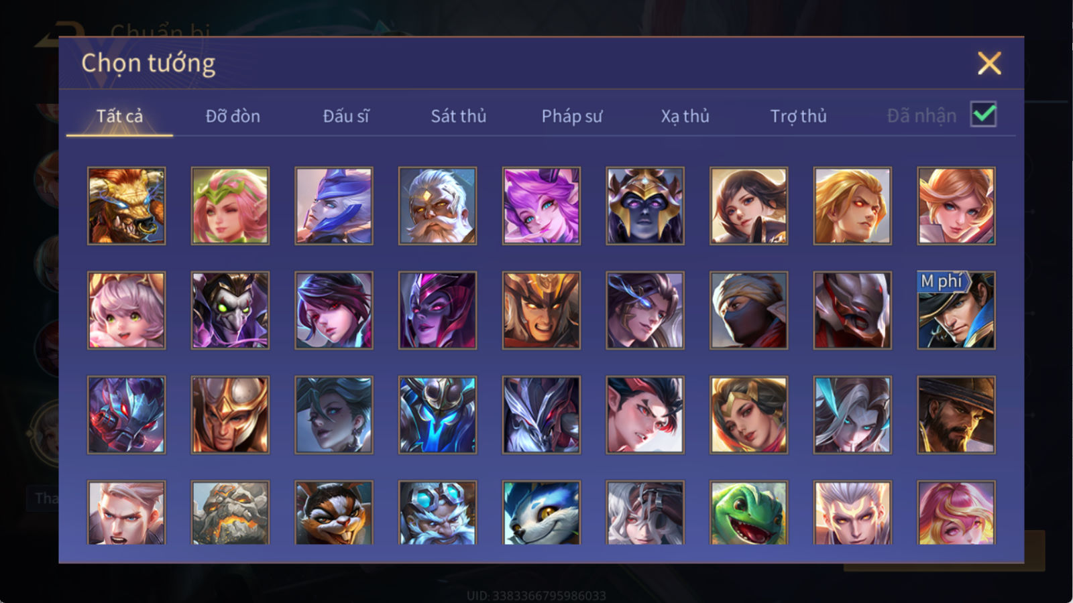Toggle the Đã nhận checkbox
This screenshot has width=1073, height=603.
[x=983, y=115]
